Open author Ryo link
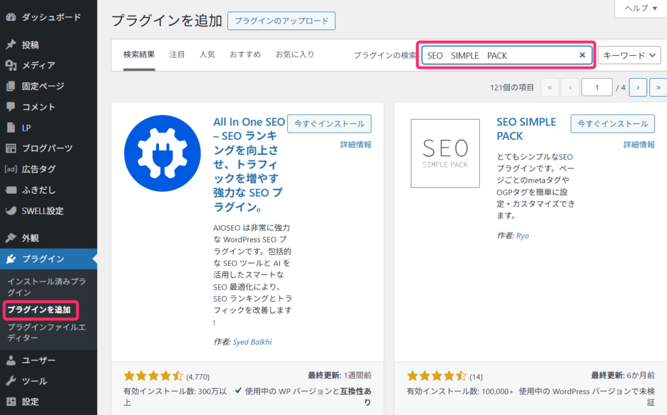This screenshot has height=415, width=667. [522, 235]
